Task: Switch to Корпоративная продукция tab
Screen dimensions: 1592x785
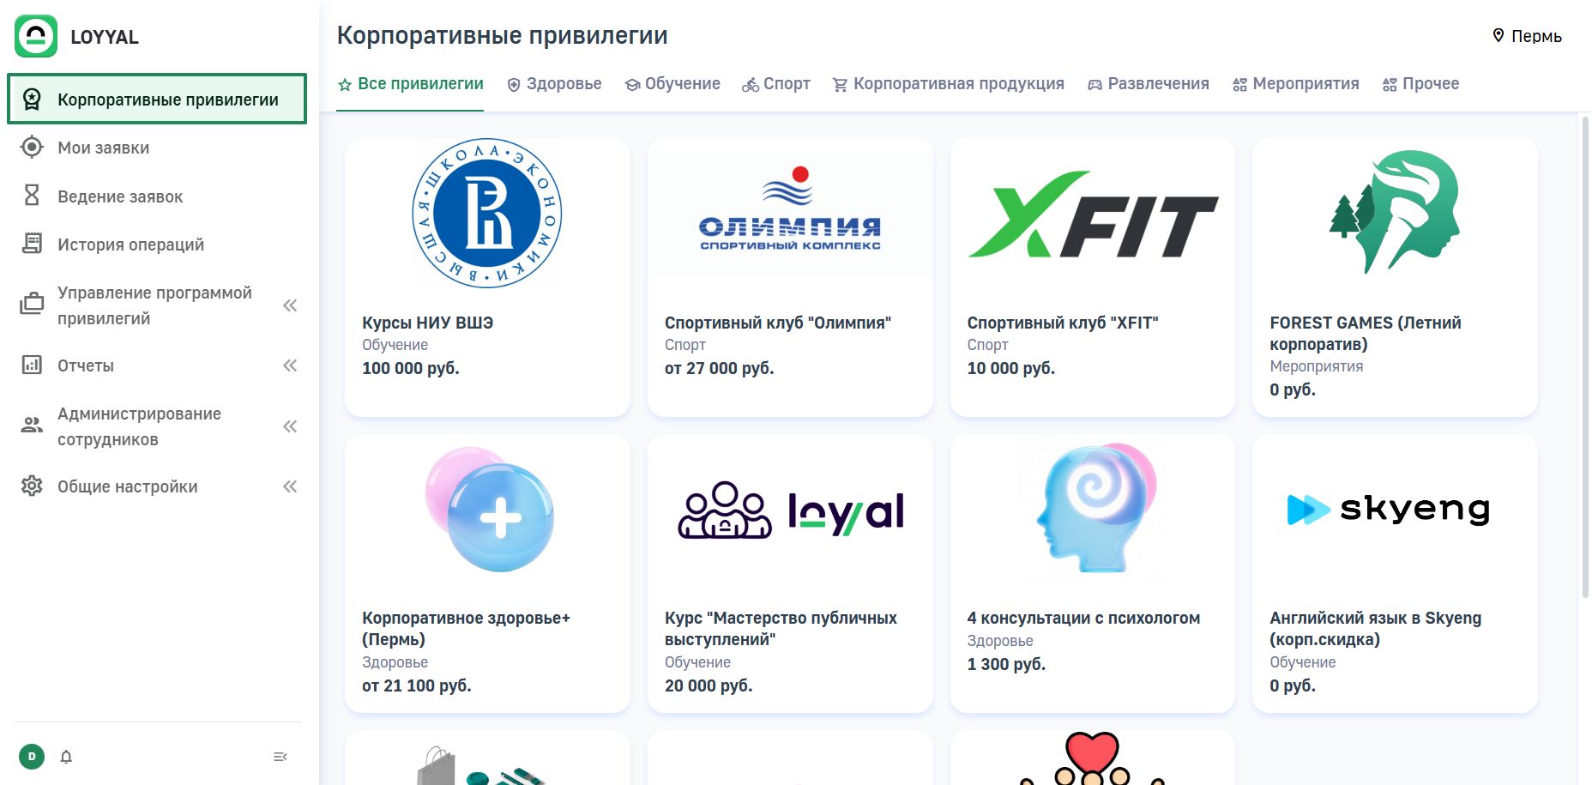Action: [948, 84]
